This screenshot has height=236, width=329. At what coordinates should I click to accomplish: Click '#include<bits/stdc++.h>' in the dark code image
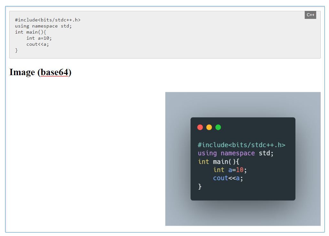click(241, 145)
